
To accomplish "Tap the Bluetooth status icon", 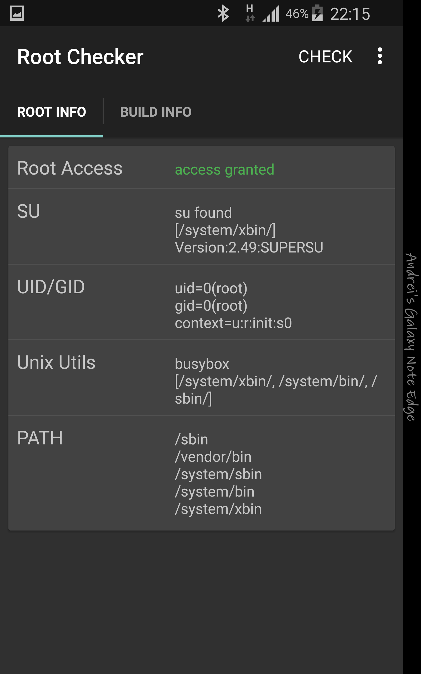I will click(223, 13).
